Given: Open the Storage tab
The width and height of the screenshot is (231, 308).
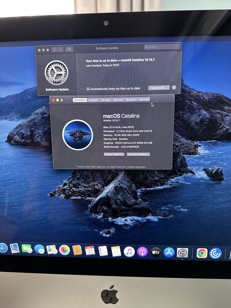Looking at the screenshot, I should [106, 100].
